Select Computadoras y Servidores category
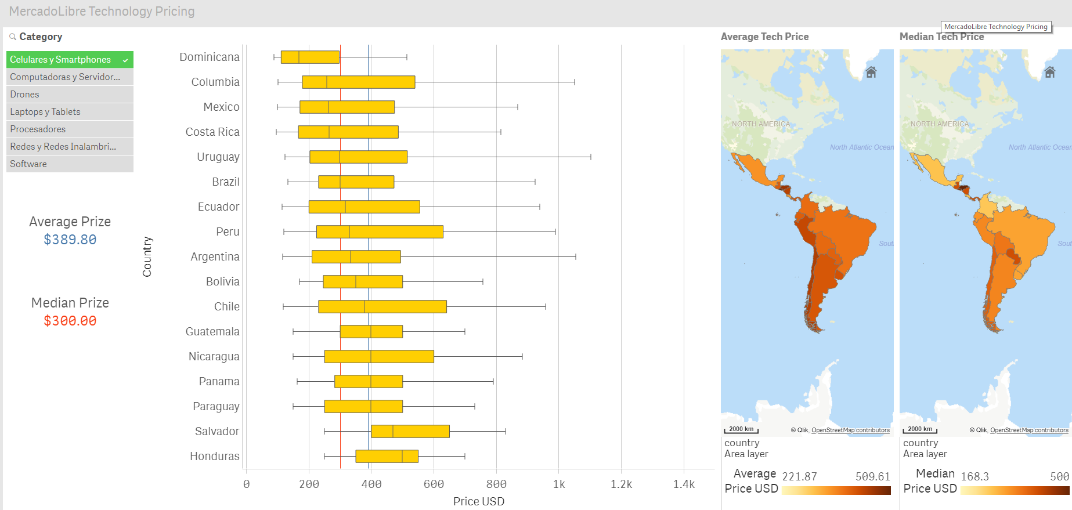 click(x=70, y=77)
